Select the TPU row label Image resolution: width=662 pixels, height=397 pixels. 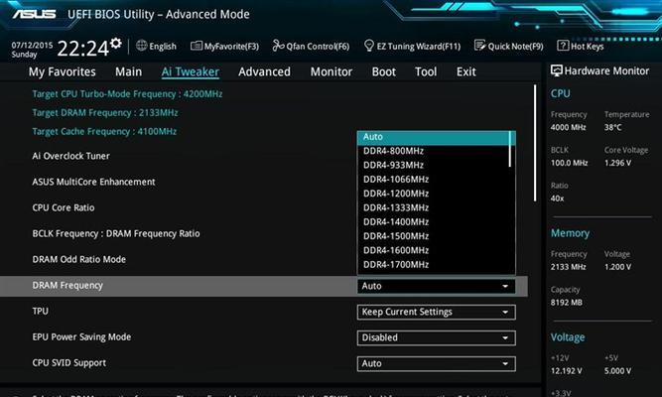(40, 312)
